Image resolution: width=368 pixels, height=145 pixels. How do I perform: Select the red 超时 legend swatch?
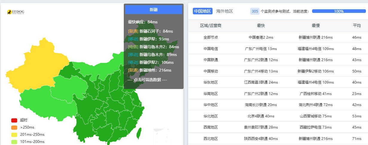point(14,120)
